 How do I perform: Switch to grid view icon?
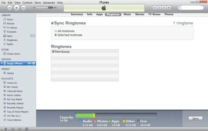(x=164, y=8)
